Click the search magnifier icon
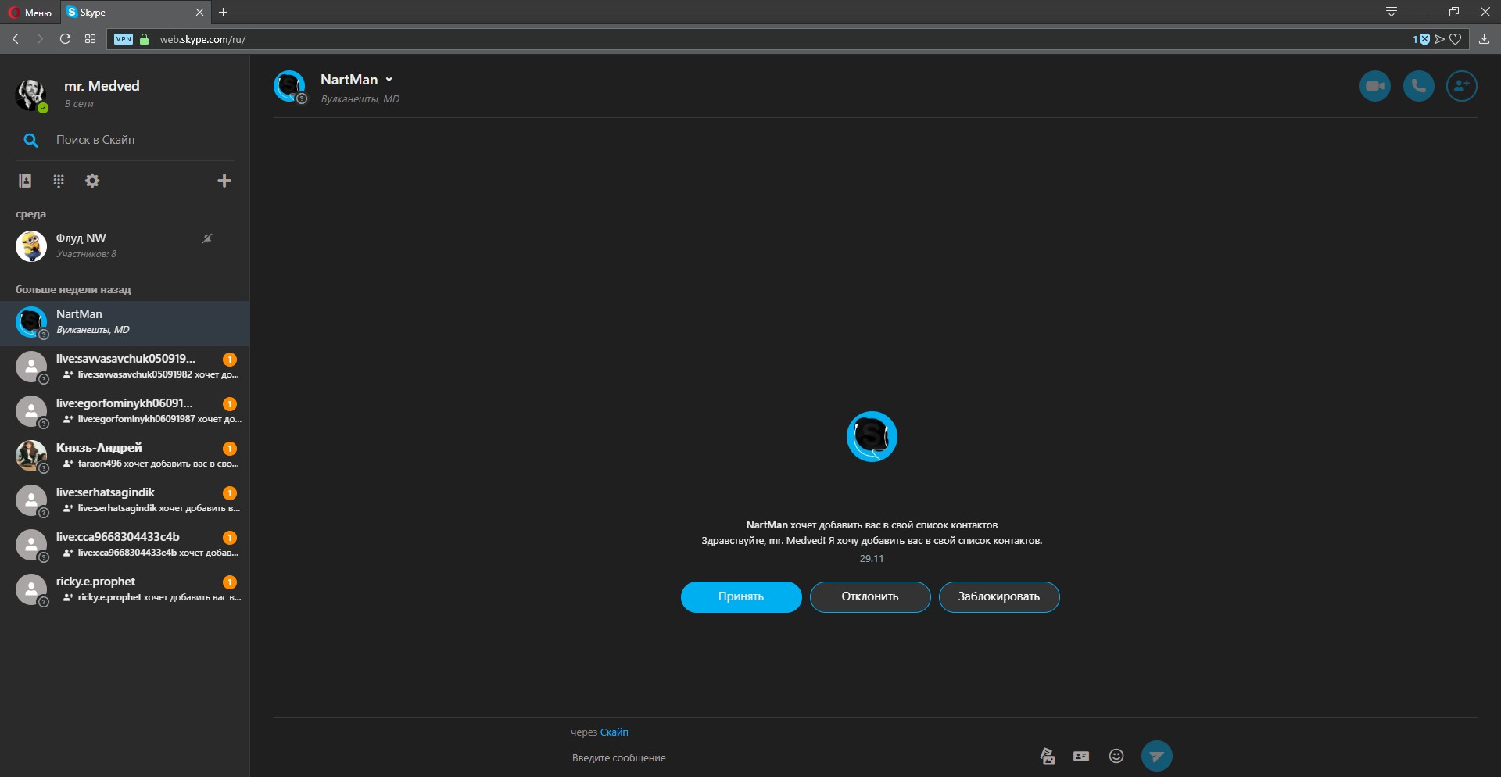Viewport: 1501px width, 777px height. (x=30, y=140)
